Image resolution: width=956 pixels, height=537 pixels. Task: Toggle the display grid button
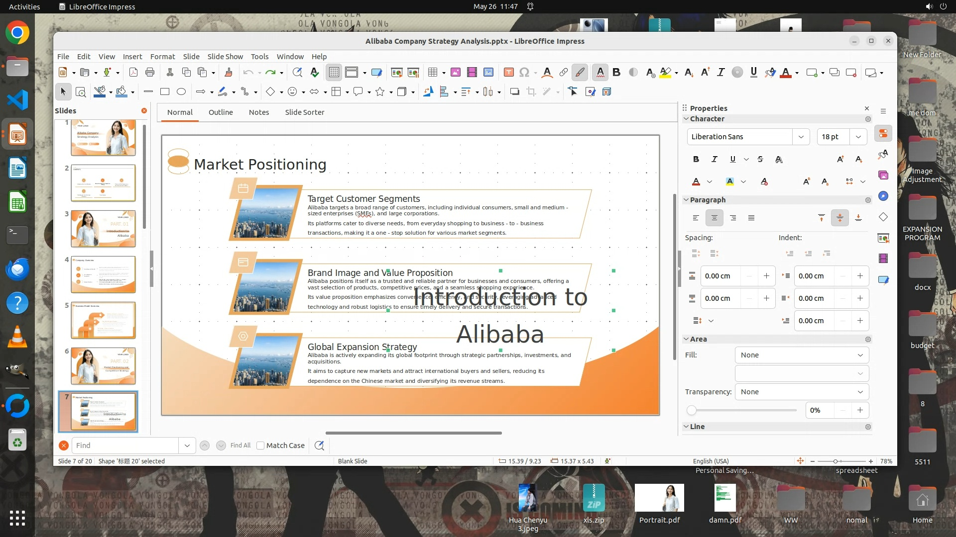pos(334,73)
